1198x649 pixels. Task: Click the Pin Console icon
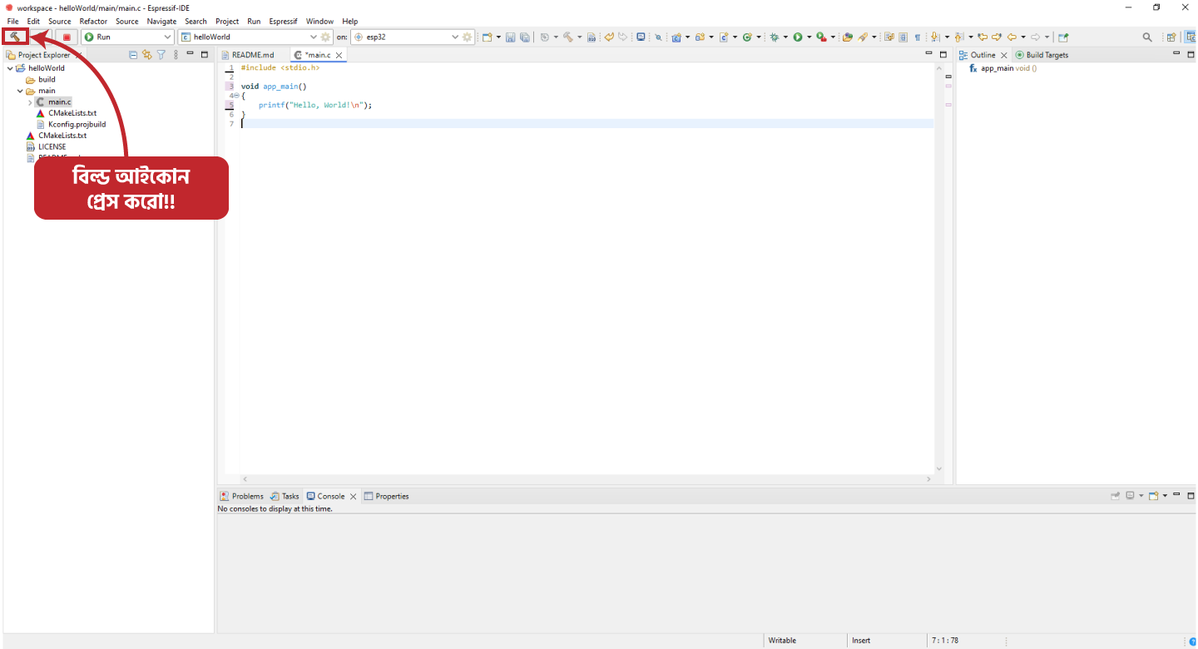click(1115, 496)
